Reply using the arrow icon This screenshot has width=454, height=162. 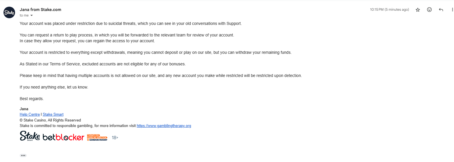(x=441, y=10)
